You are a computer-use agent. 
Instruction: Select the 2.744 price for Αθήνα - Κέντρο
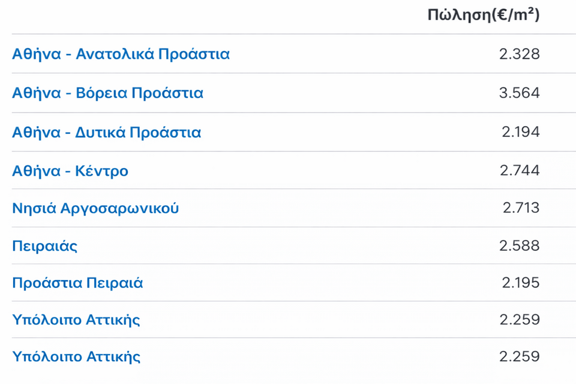[520, 171]
